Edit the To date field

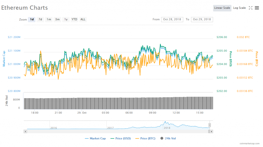coord(202,19)
